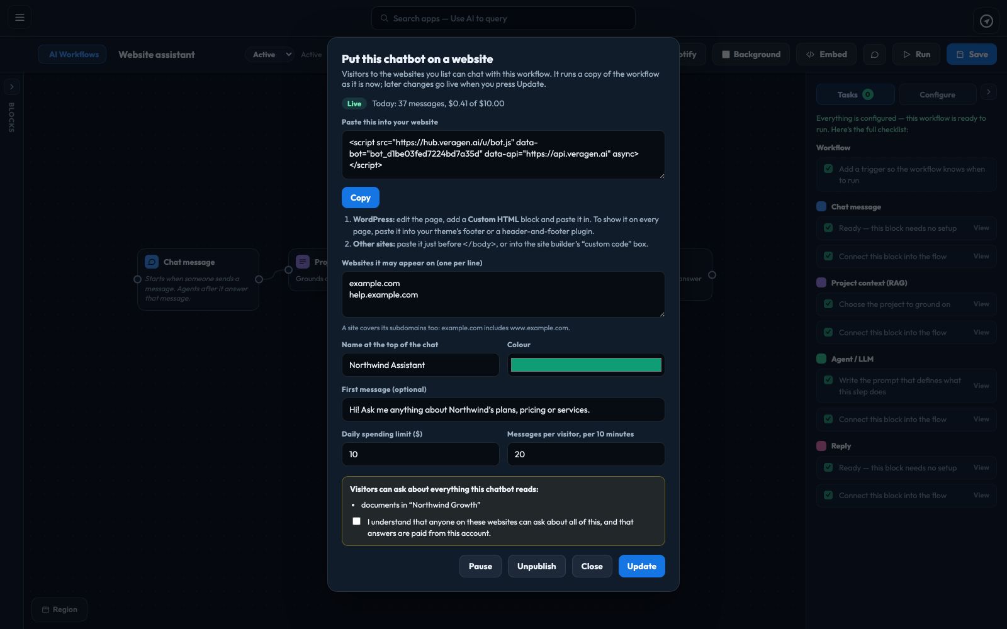Click the Region button at the bottom left
The width and height of the screenshot is (1007, 629).
pos(59,610)
